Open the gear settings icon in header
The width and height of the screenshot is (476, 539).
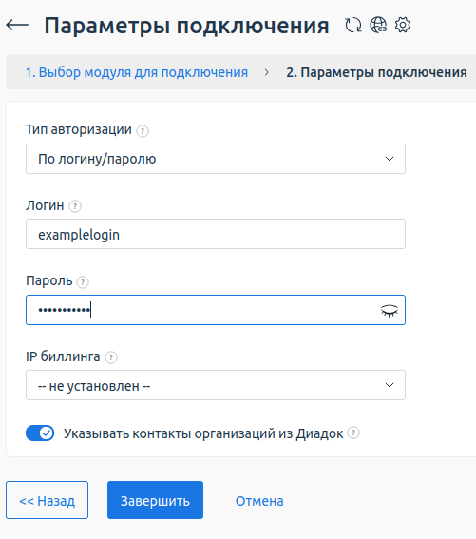[403, 25]
